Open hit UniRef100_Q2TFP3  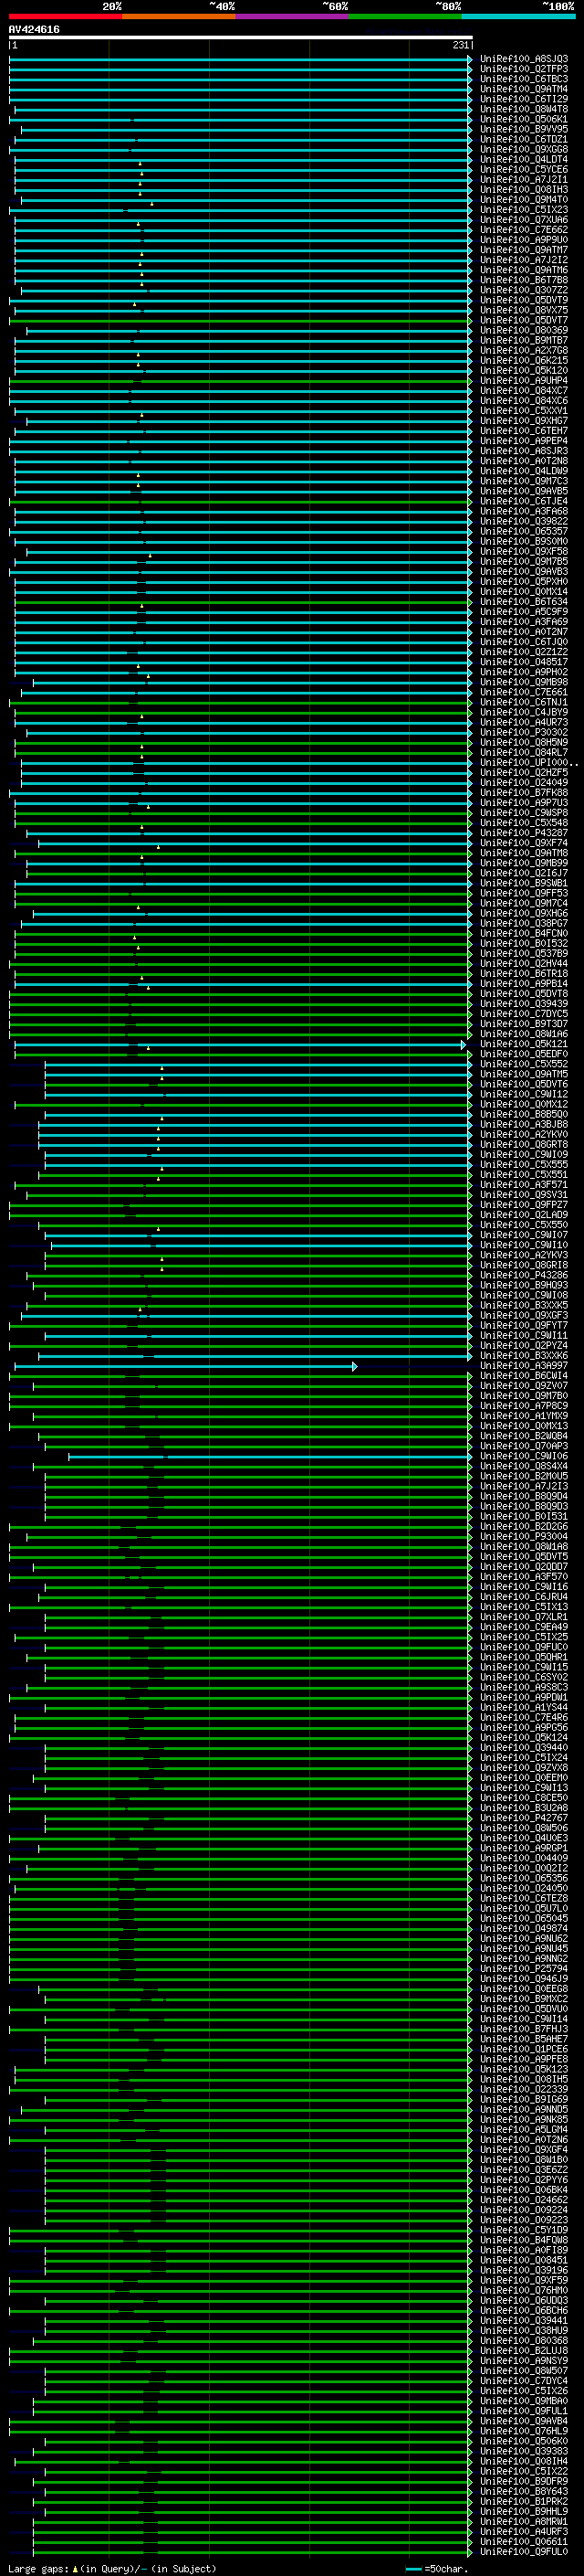[x=524, y=69]
